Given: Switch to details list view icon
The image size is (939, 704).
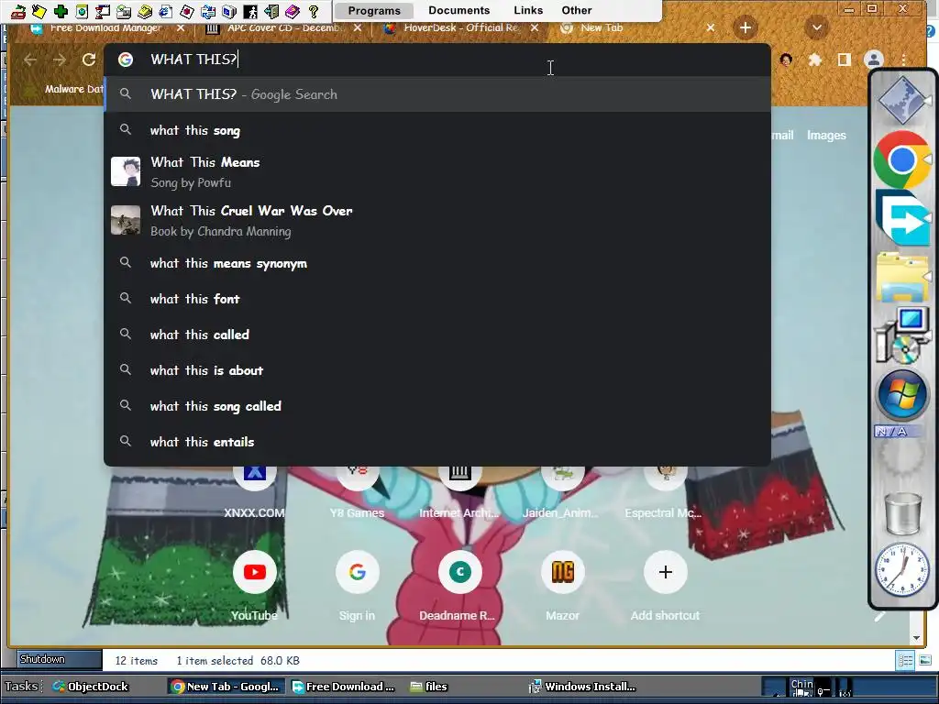Looking at the screenshot, I should pyautogui.click(x=905, y=661).
